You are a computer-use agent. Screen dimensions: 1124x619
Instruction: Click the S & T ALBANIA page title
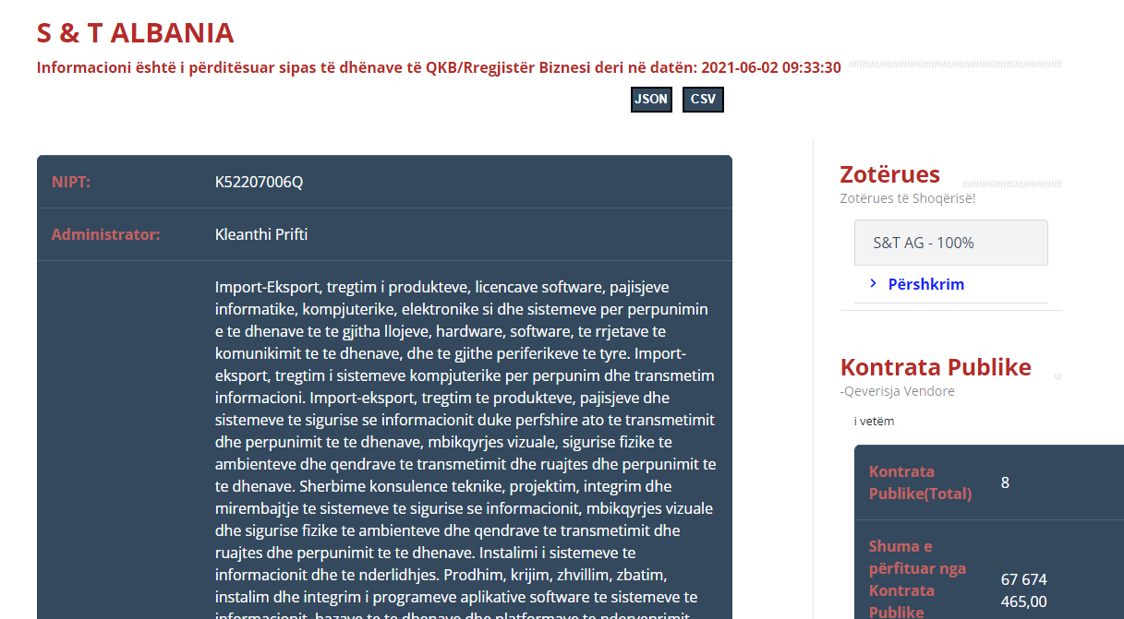pyautogui.click(x=136, y=33)
